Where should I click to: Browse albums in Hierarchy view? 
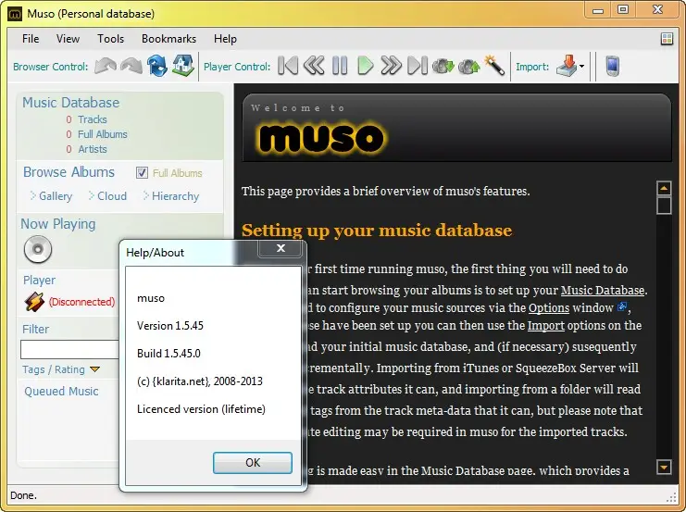pos(176,196)
